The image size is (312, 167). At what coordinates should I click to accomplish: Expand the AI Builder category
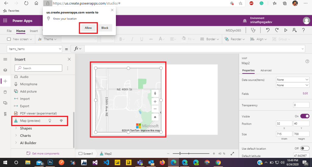click(28, 143)
